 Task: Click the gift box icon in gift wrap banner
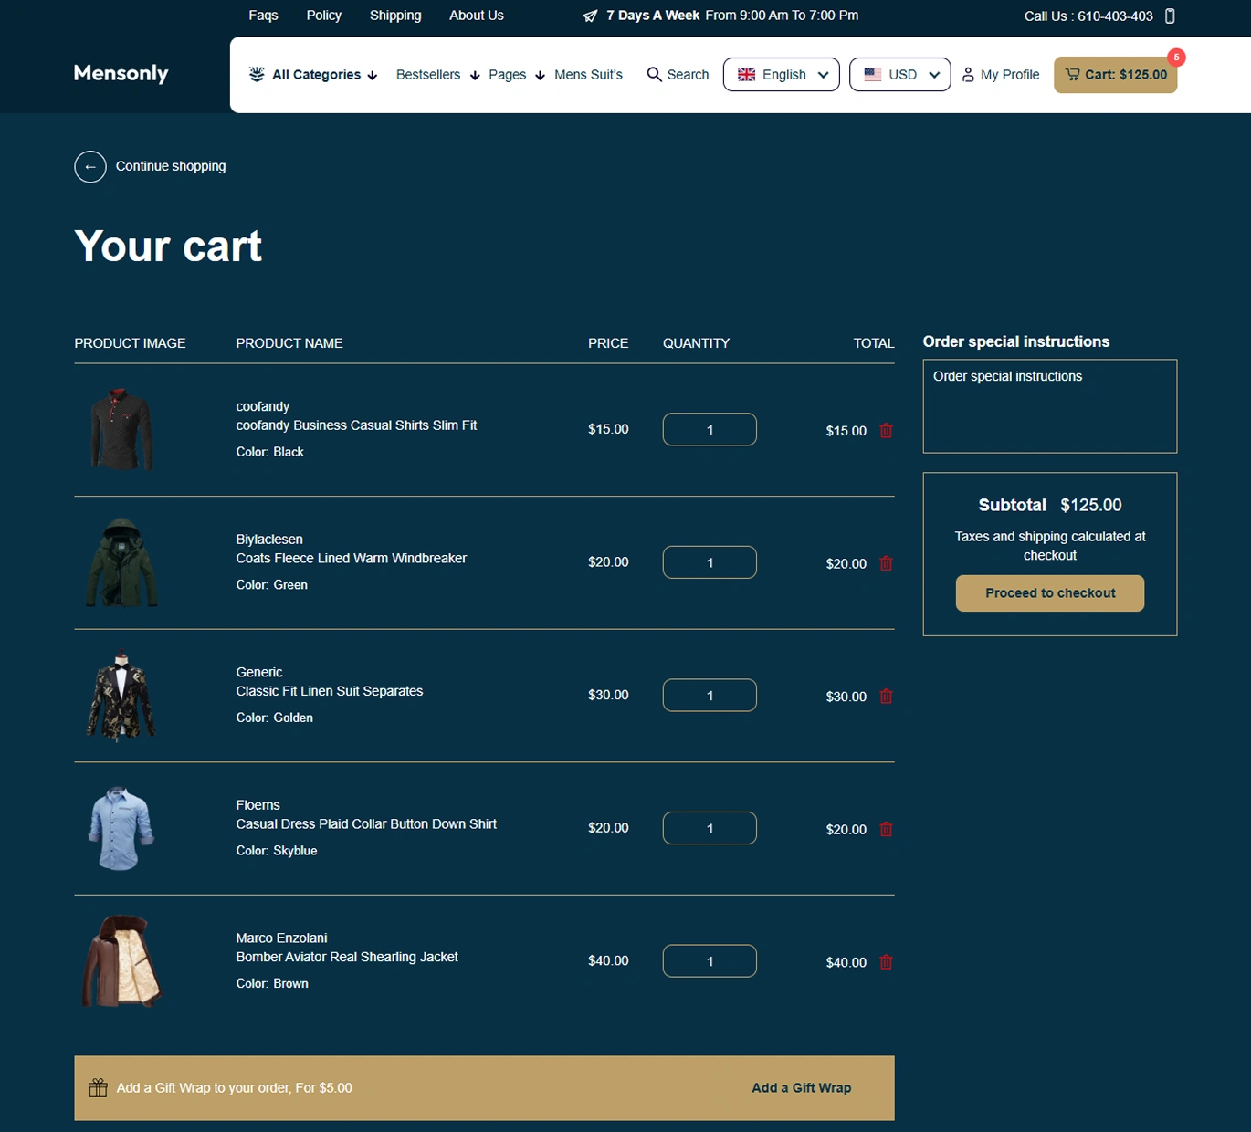98,1087
